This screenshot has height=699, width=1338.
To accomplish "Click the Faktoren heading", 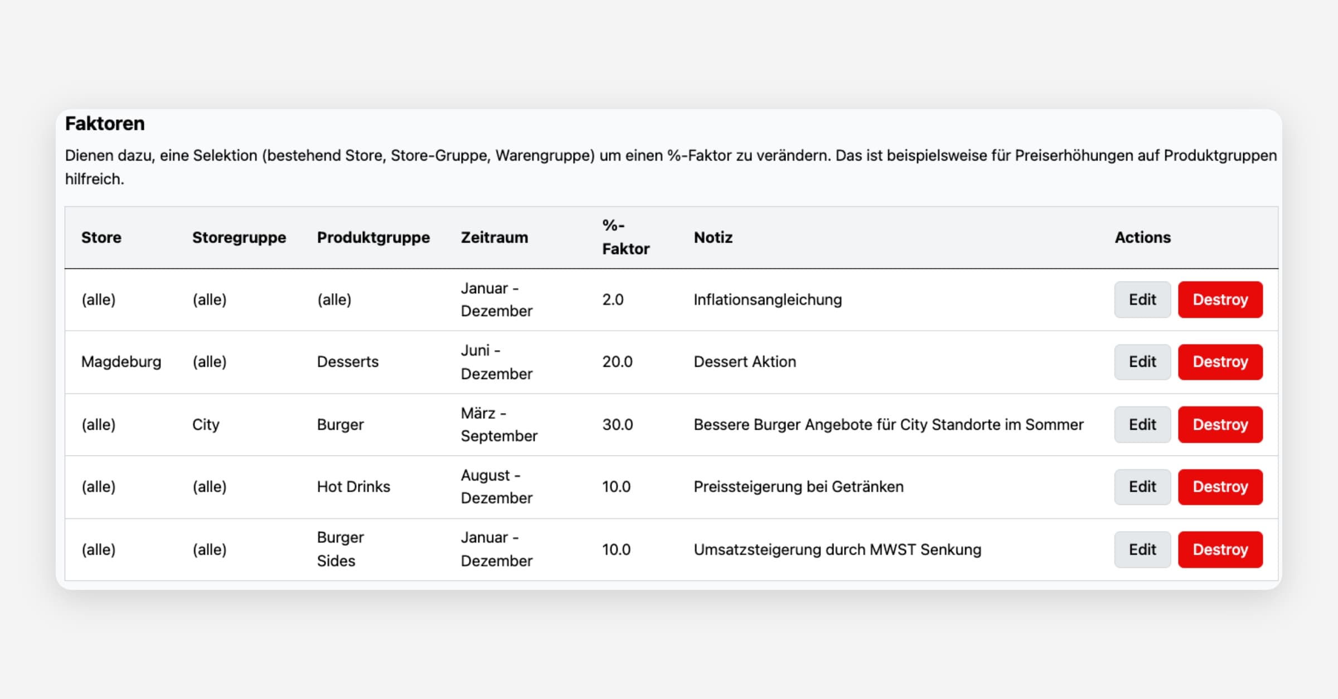I will (x=105, y=124).
